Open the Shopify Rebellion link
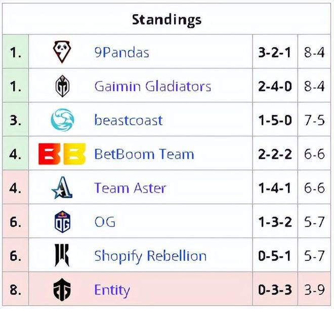 150,256
